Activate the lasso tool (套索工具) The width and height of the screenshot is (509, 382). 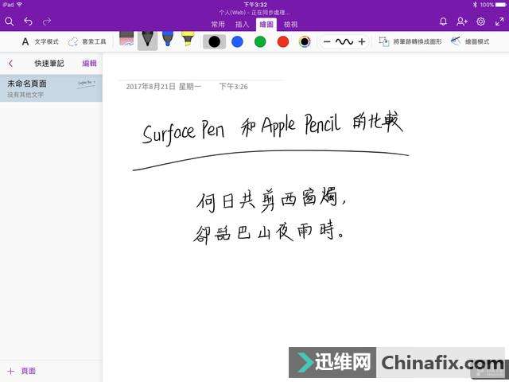pyautogui.click(x=87, y=41)
